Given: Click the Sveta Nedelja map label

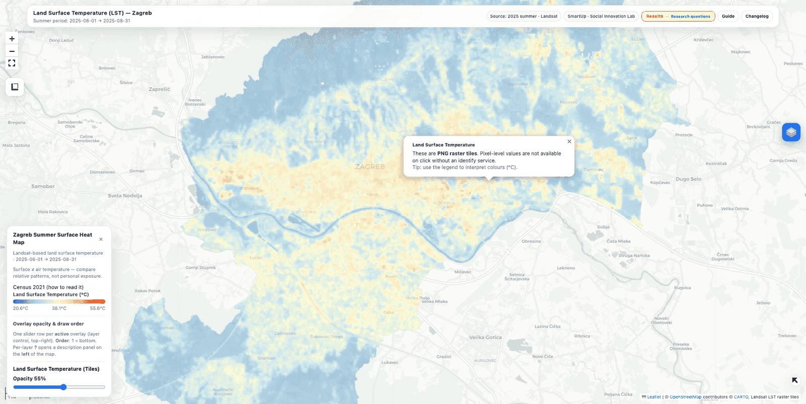Looking at the screenshot, I should tap(125, 196).
